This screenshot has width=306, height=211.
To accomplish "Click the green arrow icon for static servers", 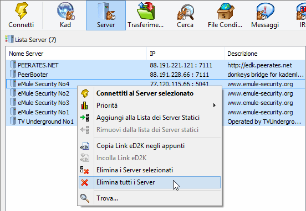I will click(x=85, y=118).
